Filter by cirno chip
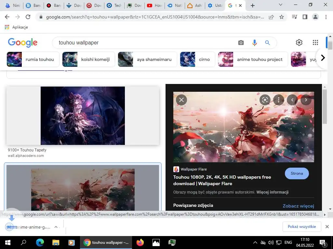The image size is (333, 249). [x=197, y=60]
